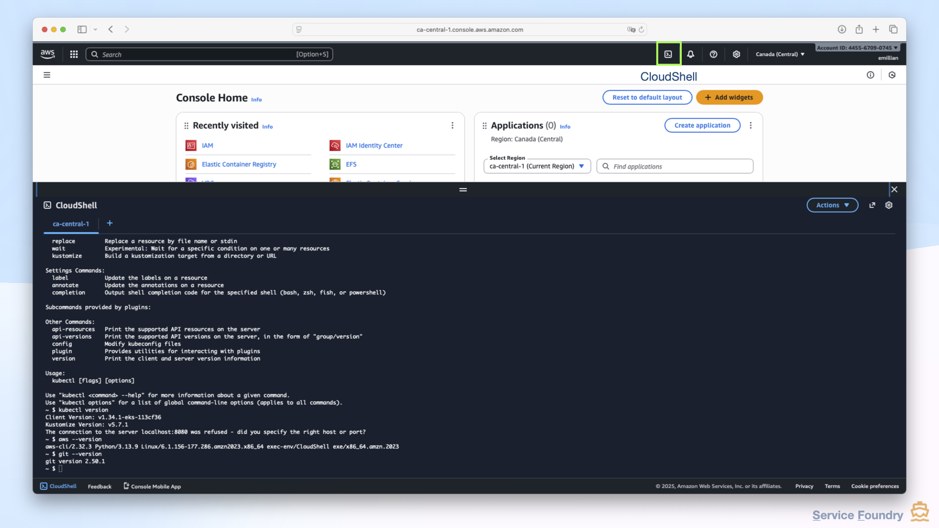Open CloudShell from the top navigation bar
939x528 pixels.
[x=668, y=54]
